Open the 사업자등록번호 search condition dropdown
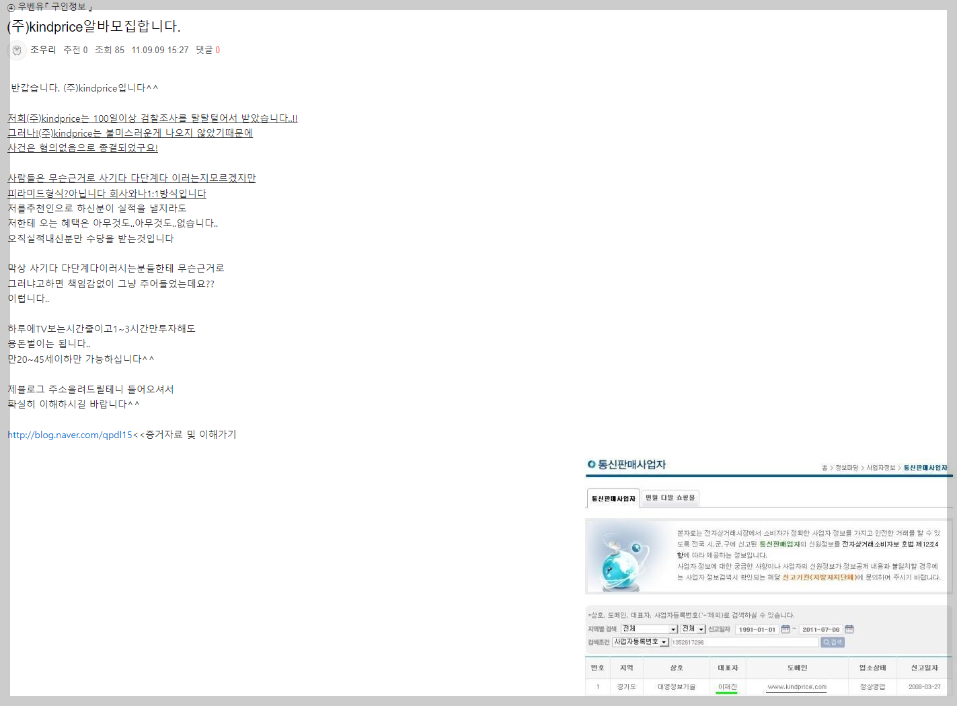 [640, 642]
